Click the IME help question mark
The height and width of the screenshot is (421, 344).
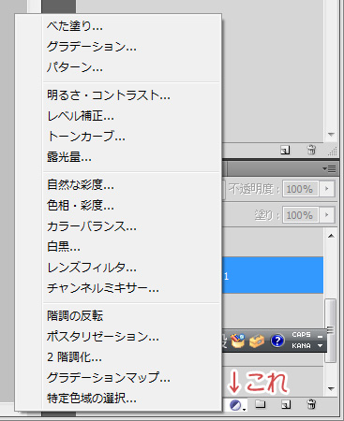pyautogui.click(x=277, y=341)
